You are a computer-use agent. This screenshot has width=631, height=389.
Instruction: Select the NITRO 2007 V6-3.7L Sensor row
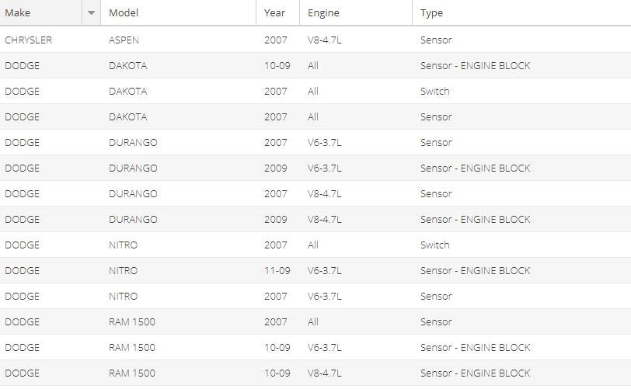[315, 297]
